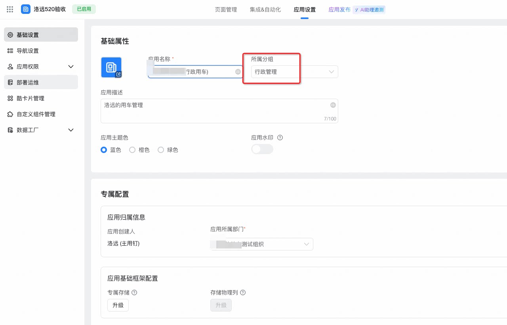Toggle the 应用水印 switch
The width and height of the screenshot is (507, 325).
262,149
